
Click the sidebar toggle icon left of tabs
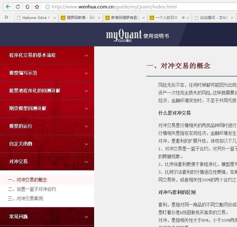click(x=6, y=17)
